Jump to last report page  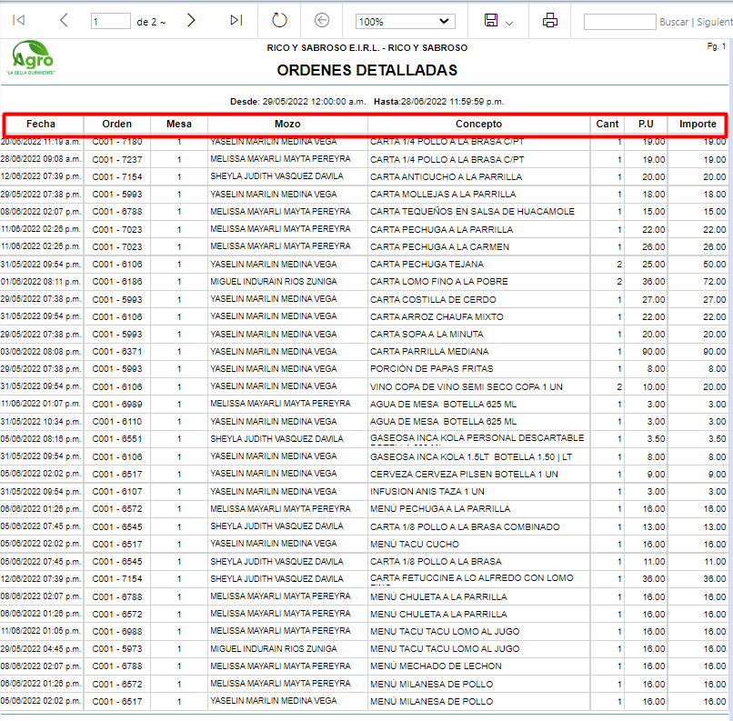tap(236, 20)
